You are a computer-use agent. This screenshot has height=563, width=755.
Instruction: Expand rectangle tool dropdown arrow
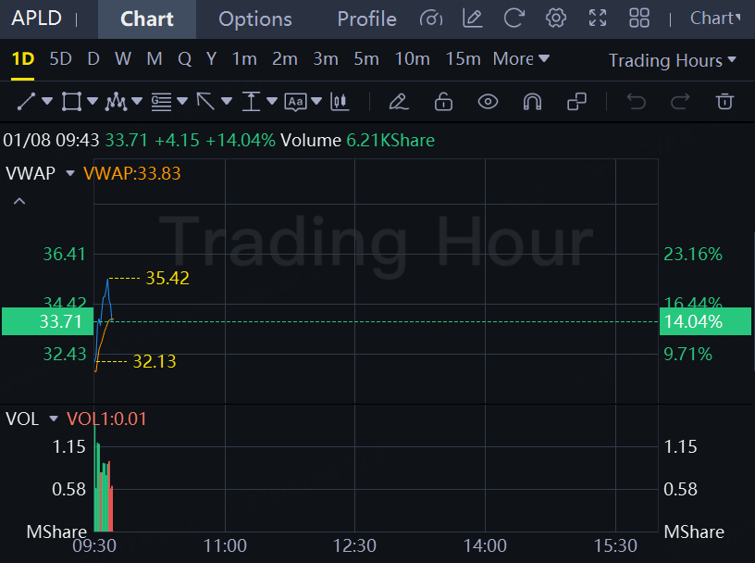pos(93,101)
